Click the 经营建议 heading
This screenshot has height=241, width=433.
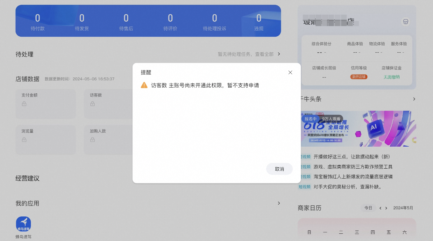tap(27, 178)
